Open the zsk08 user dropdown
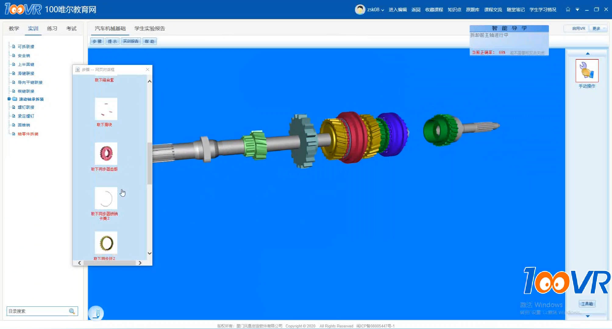The width and height of the screenshot is (612, 329). (x=375, y=10)
